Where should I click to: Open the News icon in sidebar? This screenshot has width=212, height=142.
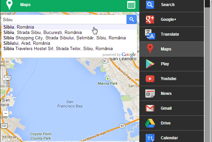(x=150, y=94)
